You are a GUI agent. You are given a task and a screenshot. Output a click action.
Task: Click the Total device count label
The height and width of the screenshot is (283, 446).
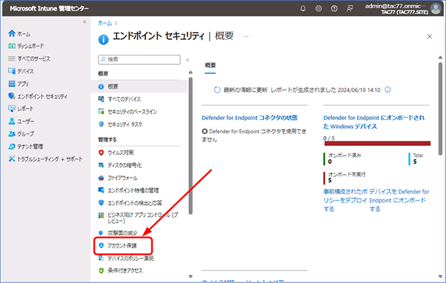pyautogui.click(x=418, y=155)
